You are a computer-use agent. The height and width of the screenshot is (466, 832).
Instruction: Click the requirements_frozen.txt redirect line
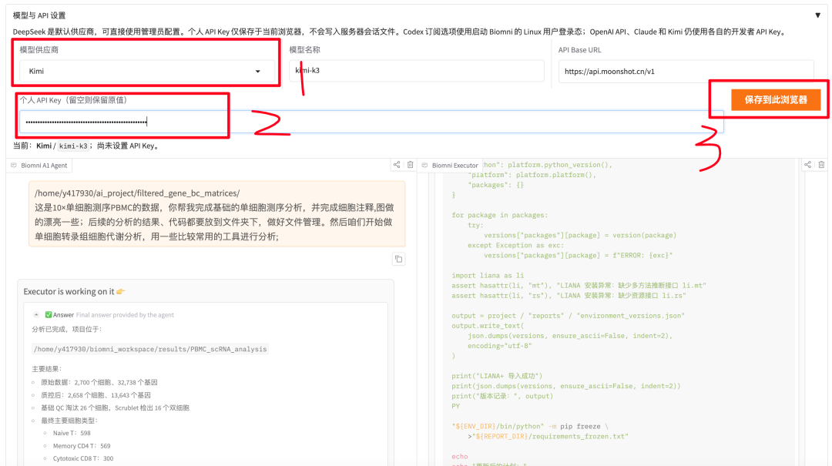(x=549, y=436)
